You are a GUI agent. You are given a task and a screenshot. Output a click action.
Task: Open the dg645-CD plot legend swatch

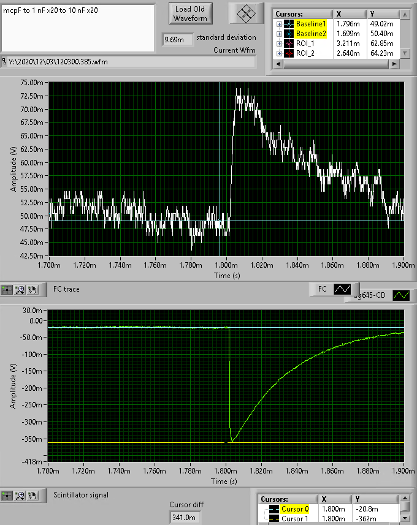(402, 295)
